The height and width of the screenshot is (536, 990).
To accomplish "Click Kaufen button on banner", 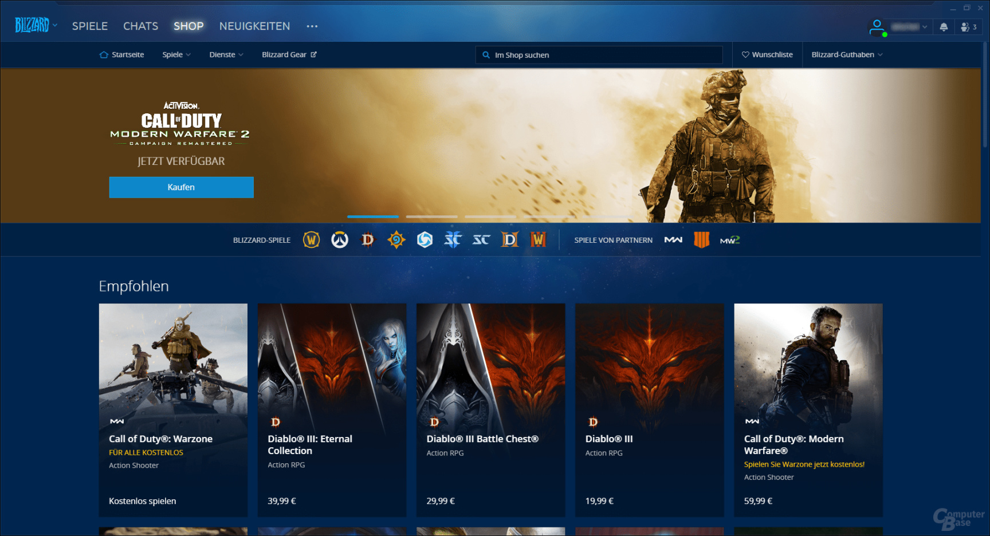I will point(182,187).
